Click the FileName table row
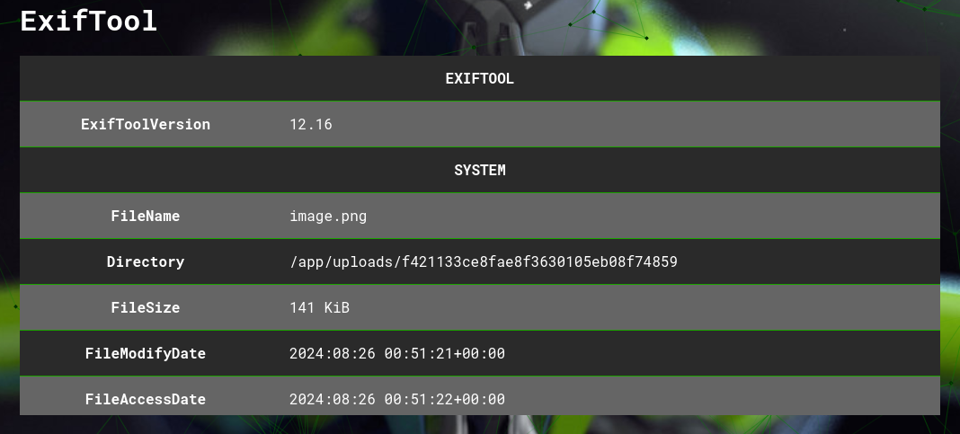The image size is (960, 434). click(479, 216)
